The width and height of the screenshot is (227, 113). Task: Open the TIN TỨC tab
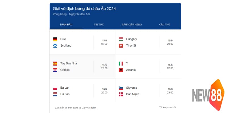99,25
